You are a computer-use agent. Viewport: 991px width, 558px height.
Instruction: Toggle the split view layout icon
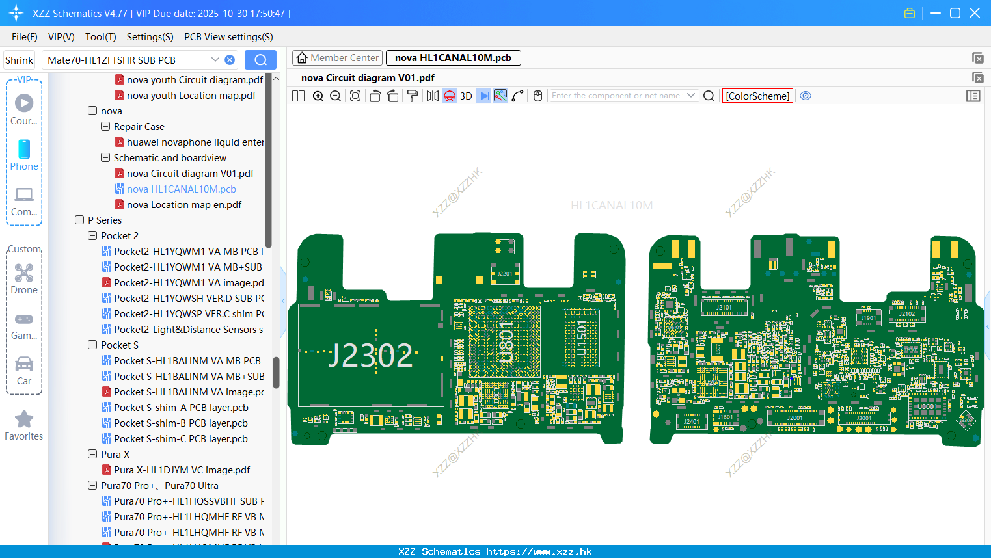click(x=298, y=96)
